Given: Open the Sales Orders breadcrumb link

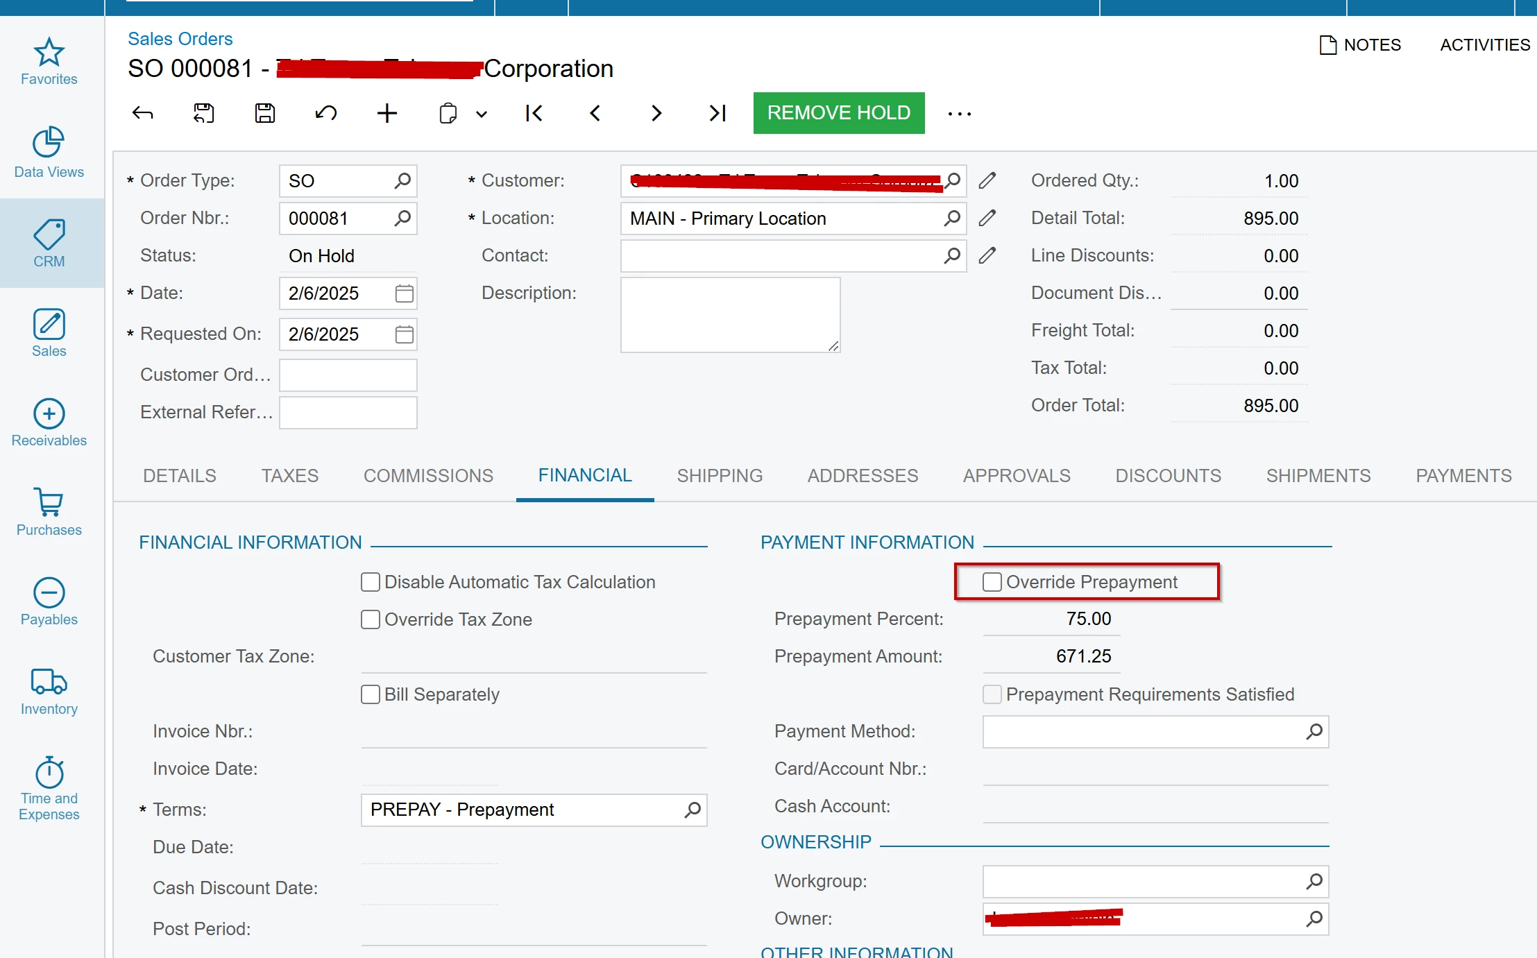Looking at the screenshot, I should coord(180,39).
